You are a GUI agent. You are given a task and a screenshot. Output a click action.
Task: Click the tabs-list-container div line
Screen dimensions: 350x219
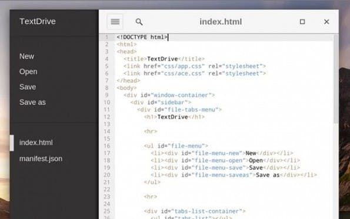coord(195,211)
